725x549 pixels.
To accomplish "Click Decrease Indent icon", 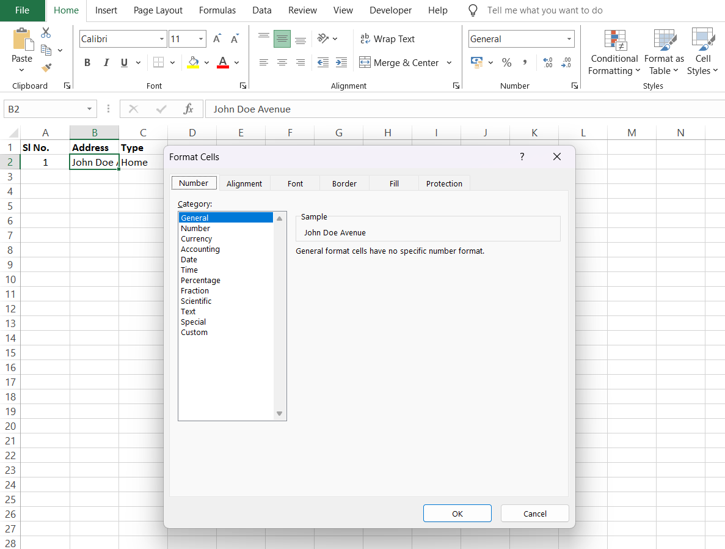I will coord(322,62).
